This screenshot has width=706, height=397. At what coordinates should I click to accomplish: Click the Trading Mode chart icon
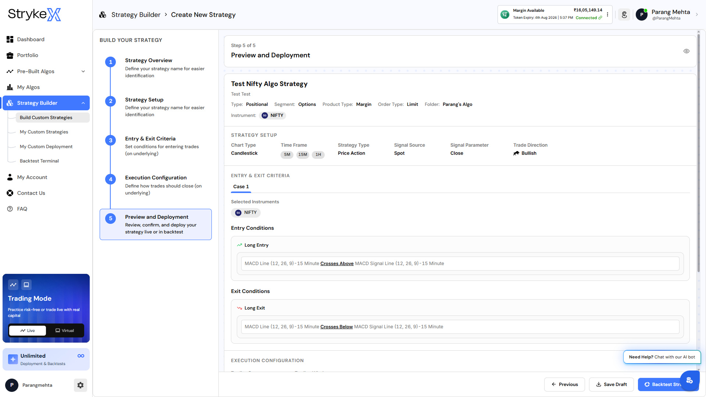pos(13,285)
